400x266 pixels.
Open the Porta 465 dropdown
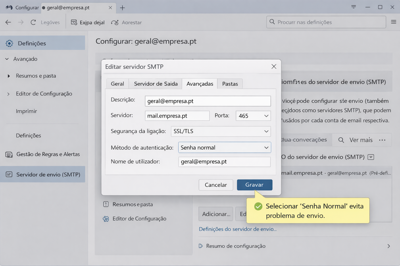[x=253, y=116]
